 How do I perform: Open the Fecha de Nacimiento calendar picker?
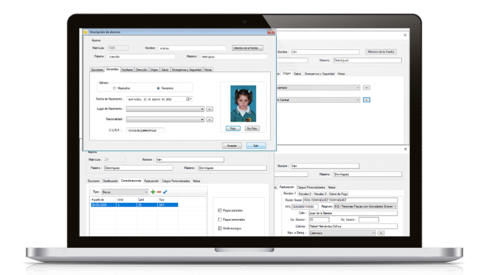coord(188,99)
